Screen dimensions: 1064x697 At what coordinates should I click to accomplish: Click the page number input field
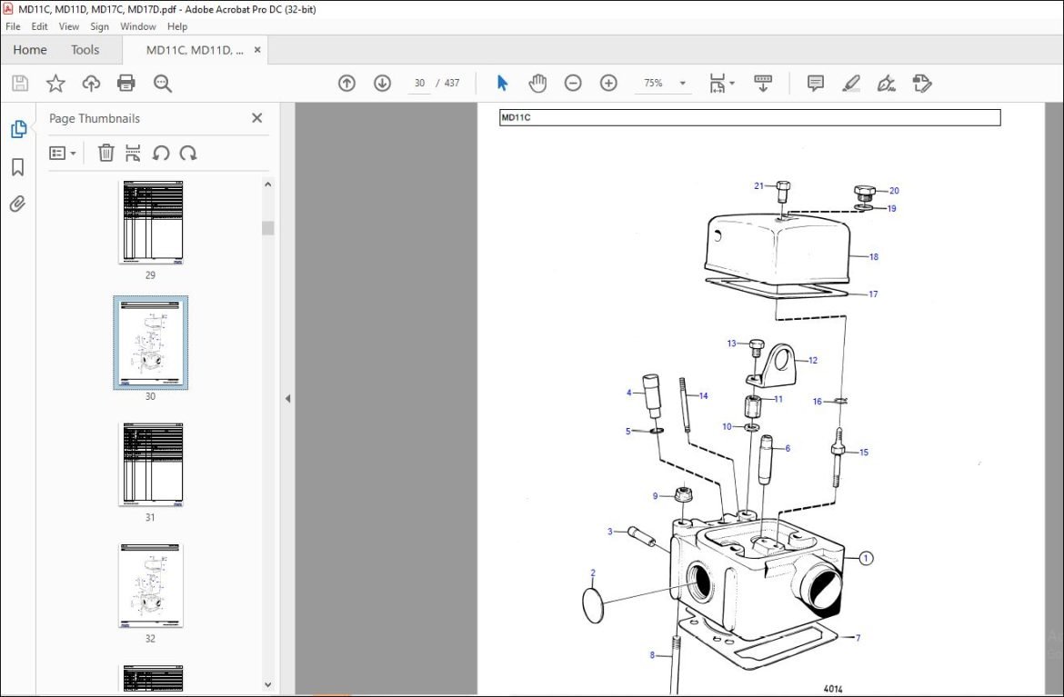(x=419, y=83)
